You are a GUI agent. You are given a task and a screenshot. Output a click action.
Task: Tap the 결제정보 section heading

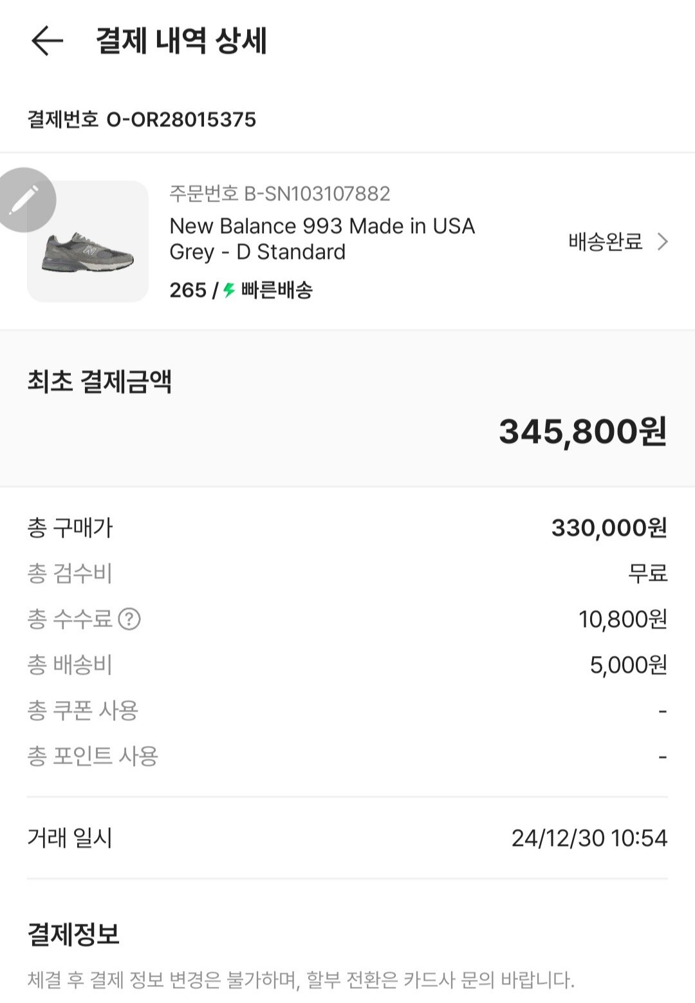pyautogui.click(x=73, y=934)
